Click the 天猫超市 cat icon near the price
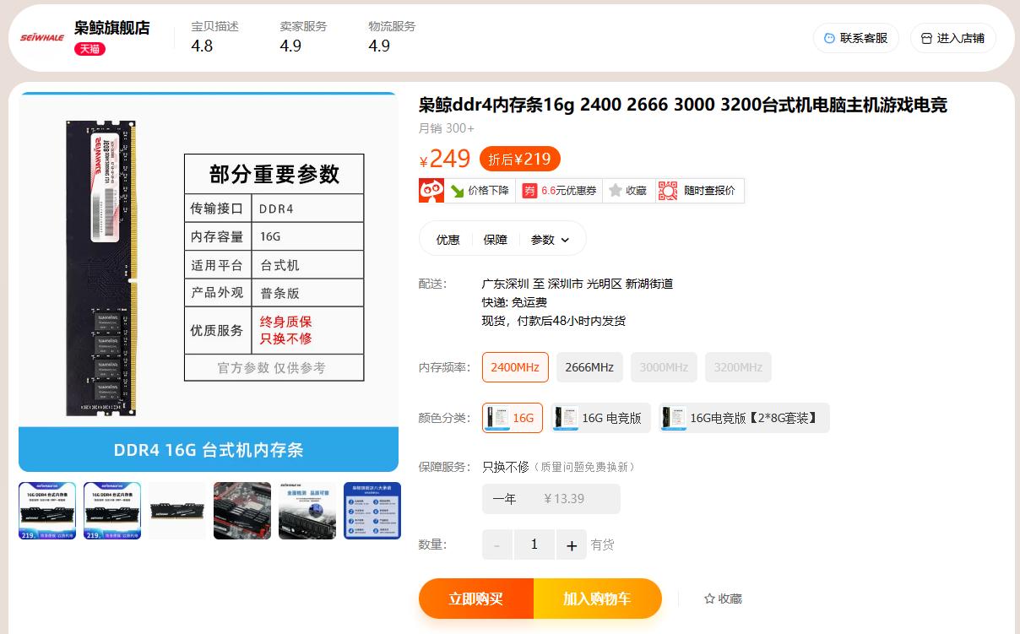The width and height of the screenshot is (1020, 634). 431,190
